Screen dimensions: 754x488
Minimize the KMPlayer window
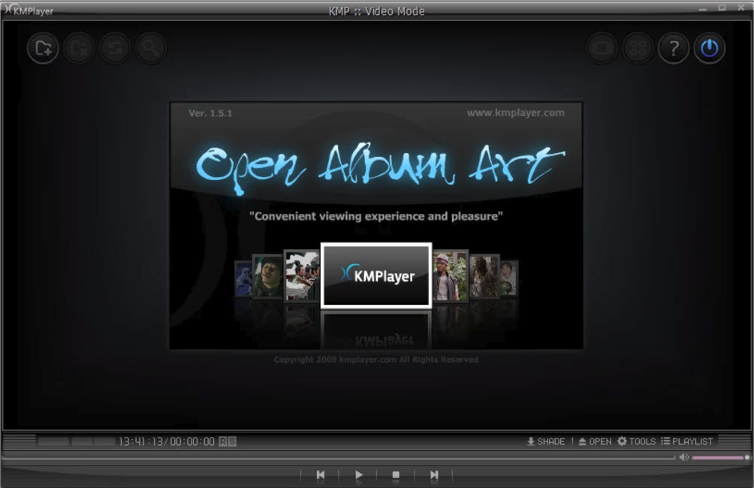click(x=702, y=8)
